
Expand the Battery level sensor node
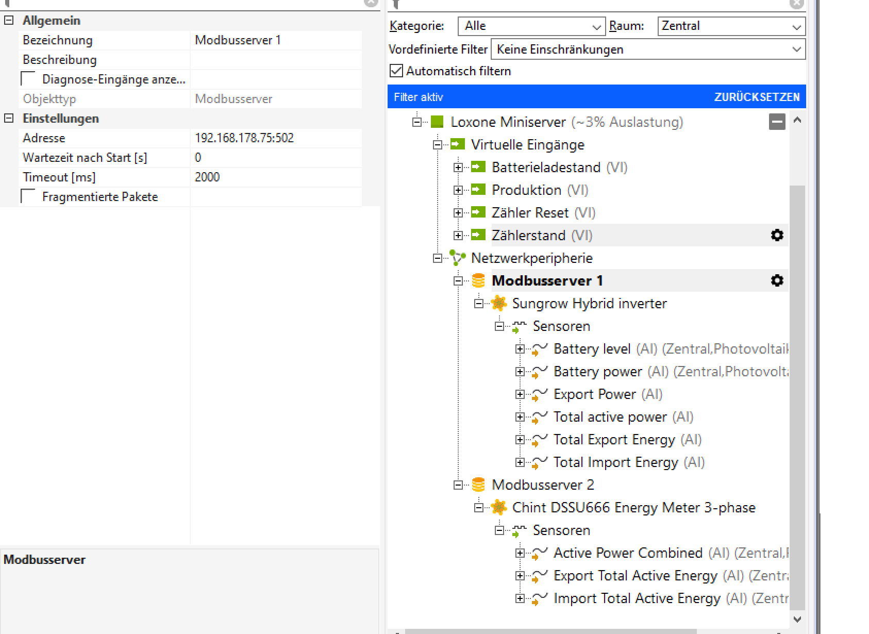coord(520,349)
